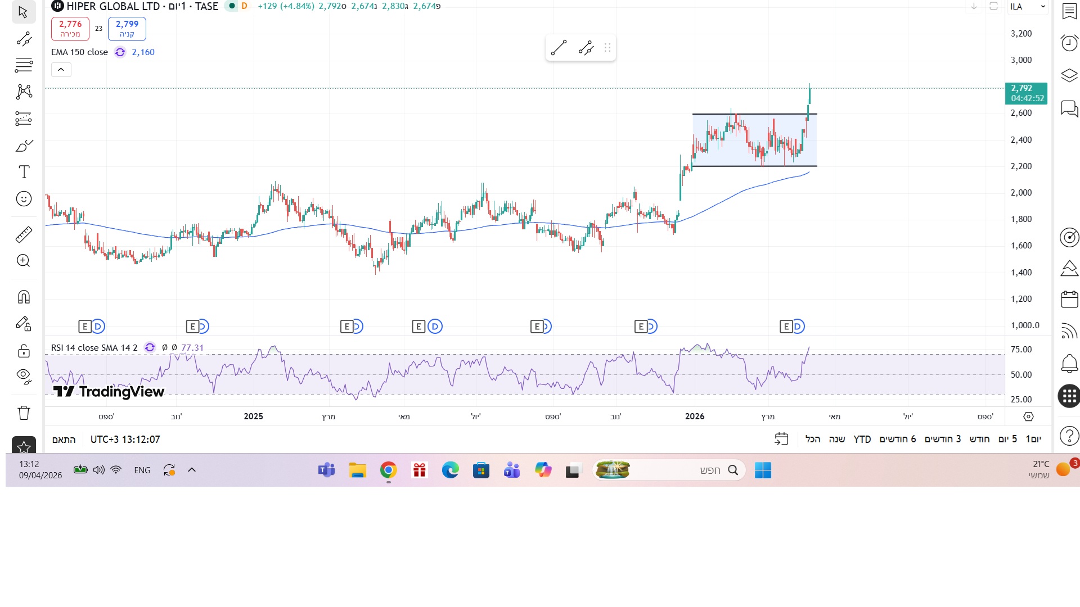Select the Text tool in left toolbar
The height and width of the screenshot is (607, 1080).
[24, 172]
